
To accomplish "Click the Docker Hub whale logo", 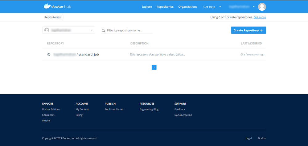I will (x=47, y=6).
